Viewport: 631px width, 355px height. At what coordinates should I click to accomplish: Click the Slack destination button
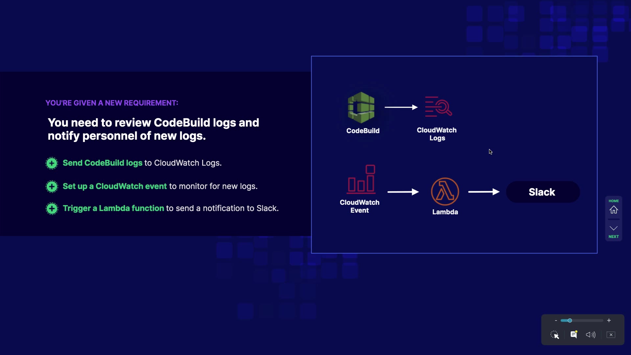pos(543,192)
